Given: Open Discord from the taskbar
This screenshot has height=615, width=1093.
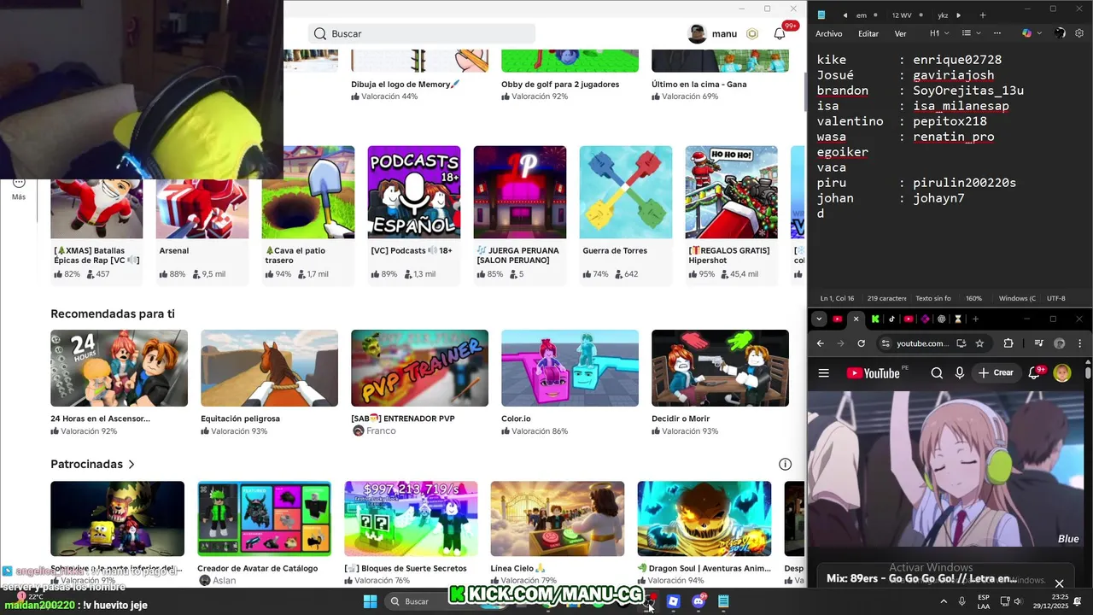Looking at the screenshot, I should point(698,601).
